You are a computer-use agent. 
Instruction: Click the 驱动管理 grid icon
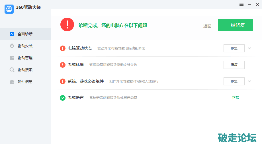pos(12,58)
